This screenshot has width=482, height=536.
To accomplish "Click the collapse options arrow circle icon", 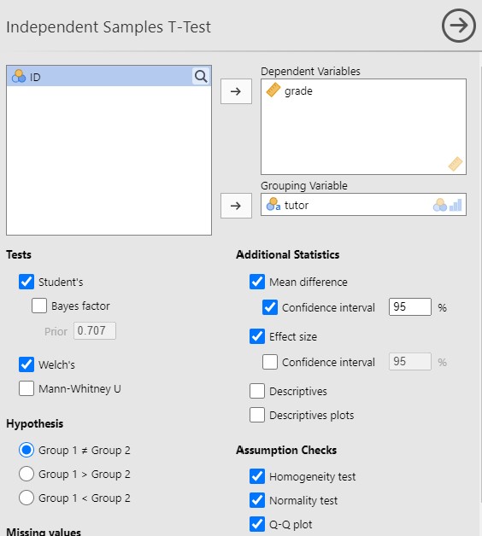I will [458, 26].
